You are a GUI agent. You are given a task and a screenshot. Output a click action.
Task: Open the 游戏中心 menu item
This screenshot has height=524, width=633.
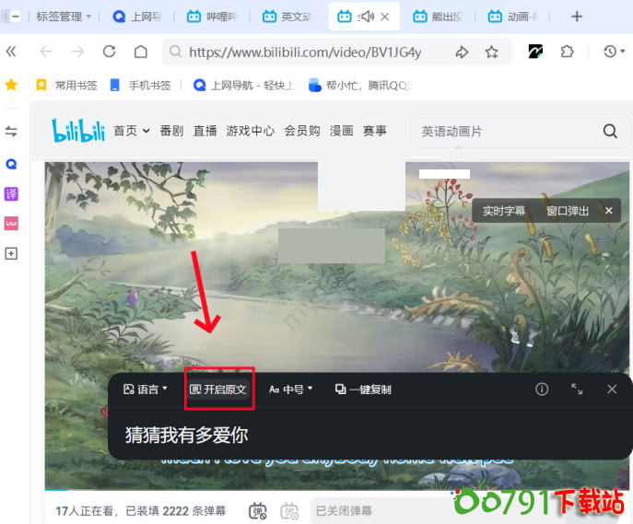pos(251,131)
